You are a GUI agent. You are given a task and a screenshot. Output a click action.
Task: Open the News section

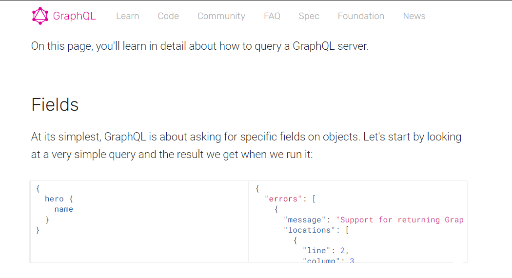click(414, 16)
